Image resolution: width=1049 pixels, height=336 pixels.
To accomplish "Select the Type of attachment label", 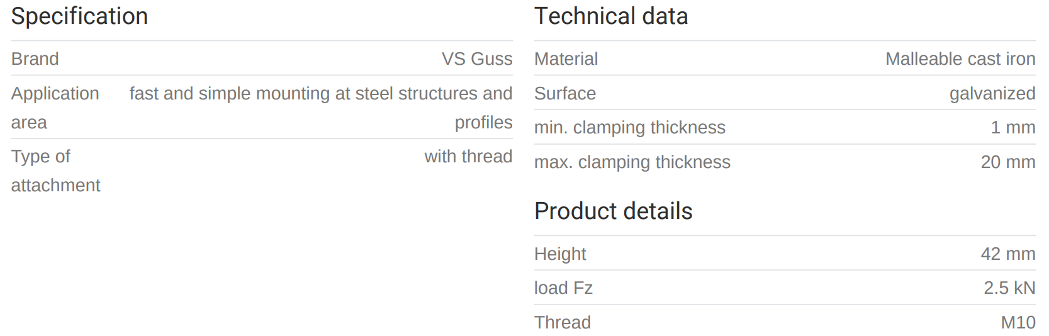I will 55,170.
